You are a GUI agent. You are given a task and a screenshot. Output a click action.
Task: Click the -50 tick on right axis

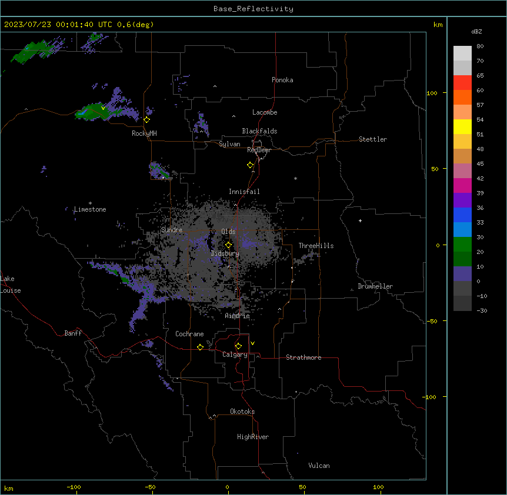pyautogui.click(x=432, y=321)
